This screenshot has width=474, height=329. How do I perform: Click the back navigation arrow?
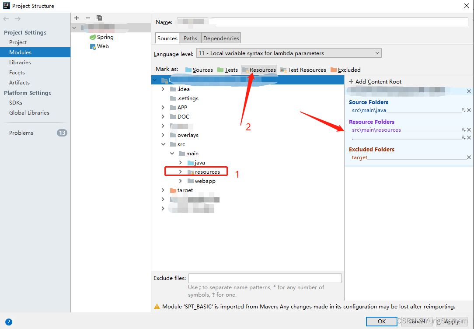click(5, 18)
